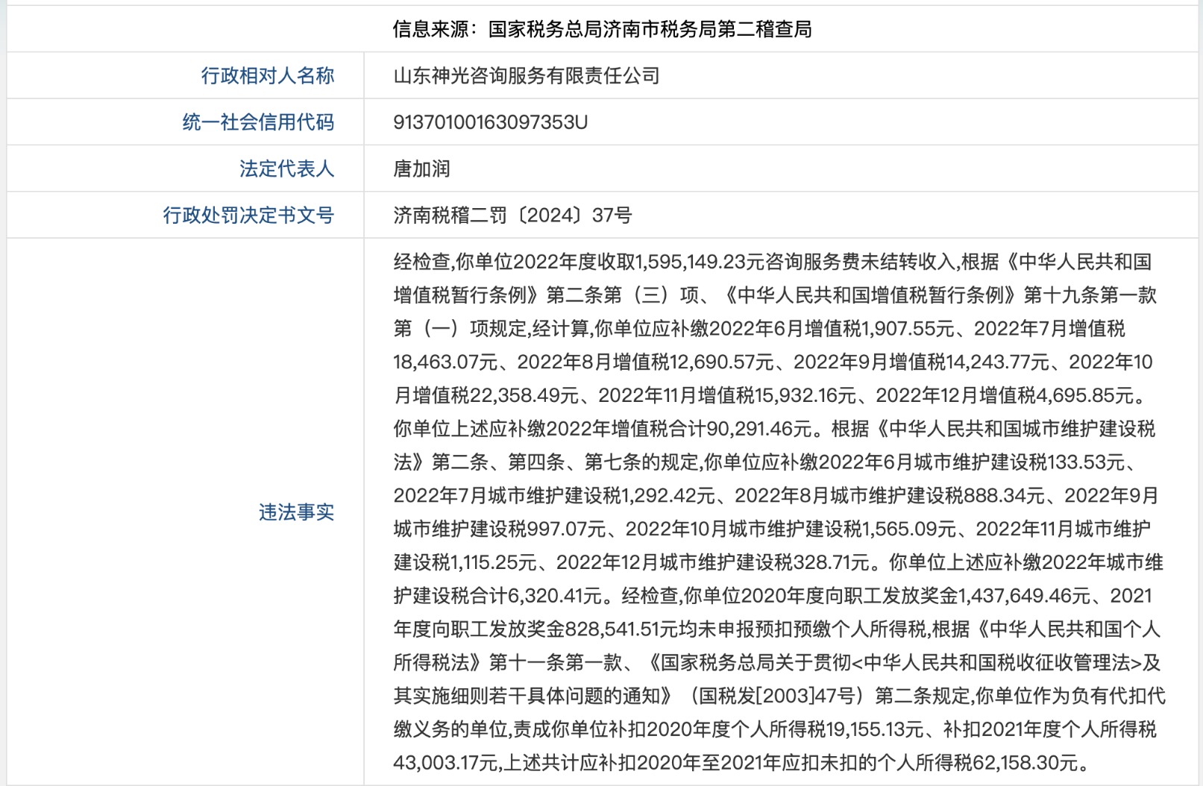Click the November VAT amount '15,932.16元'

point(805,395)
